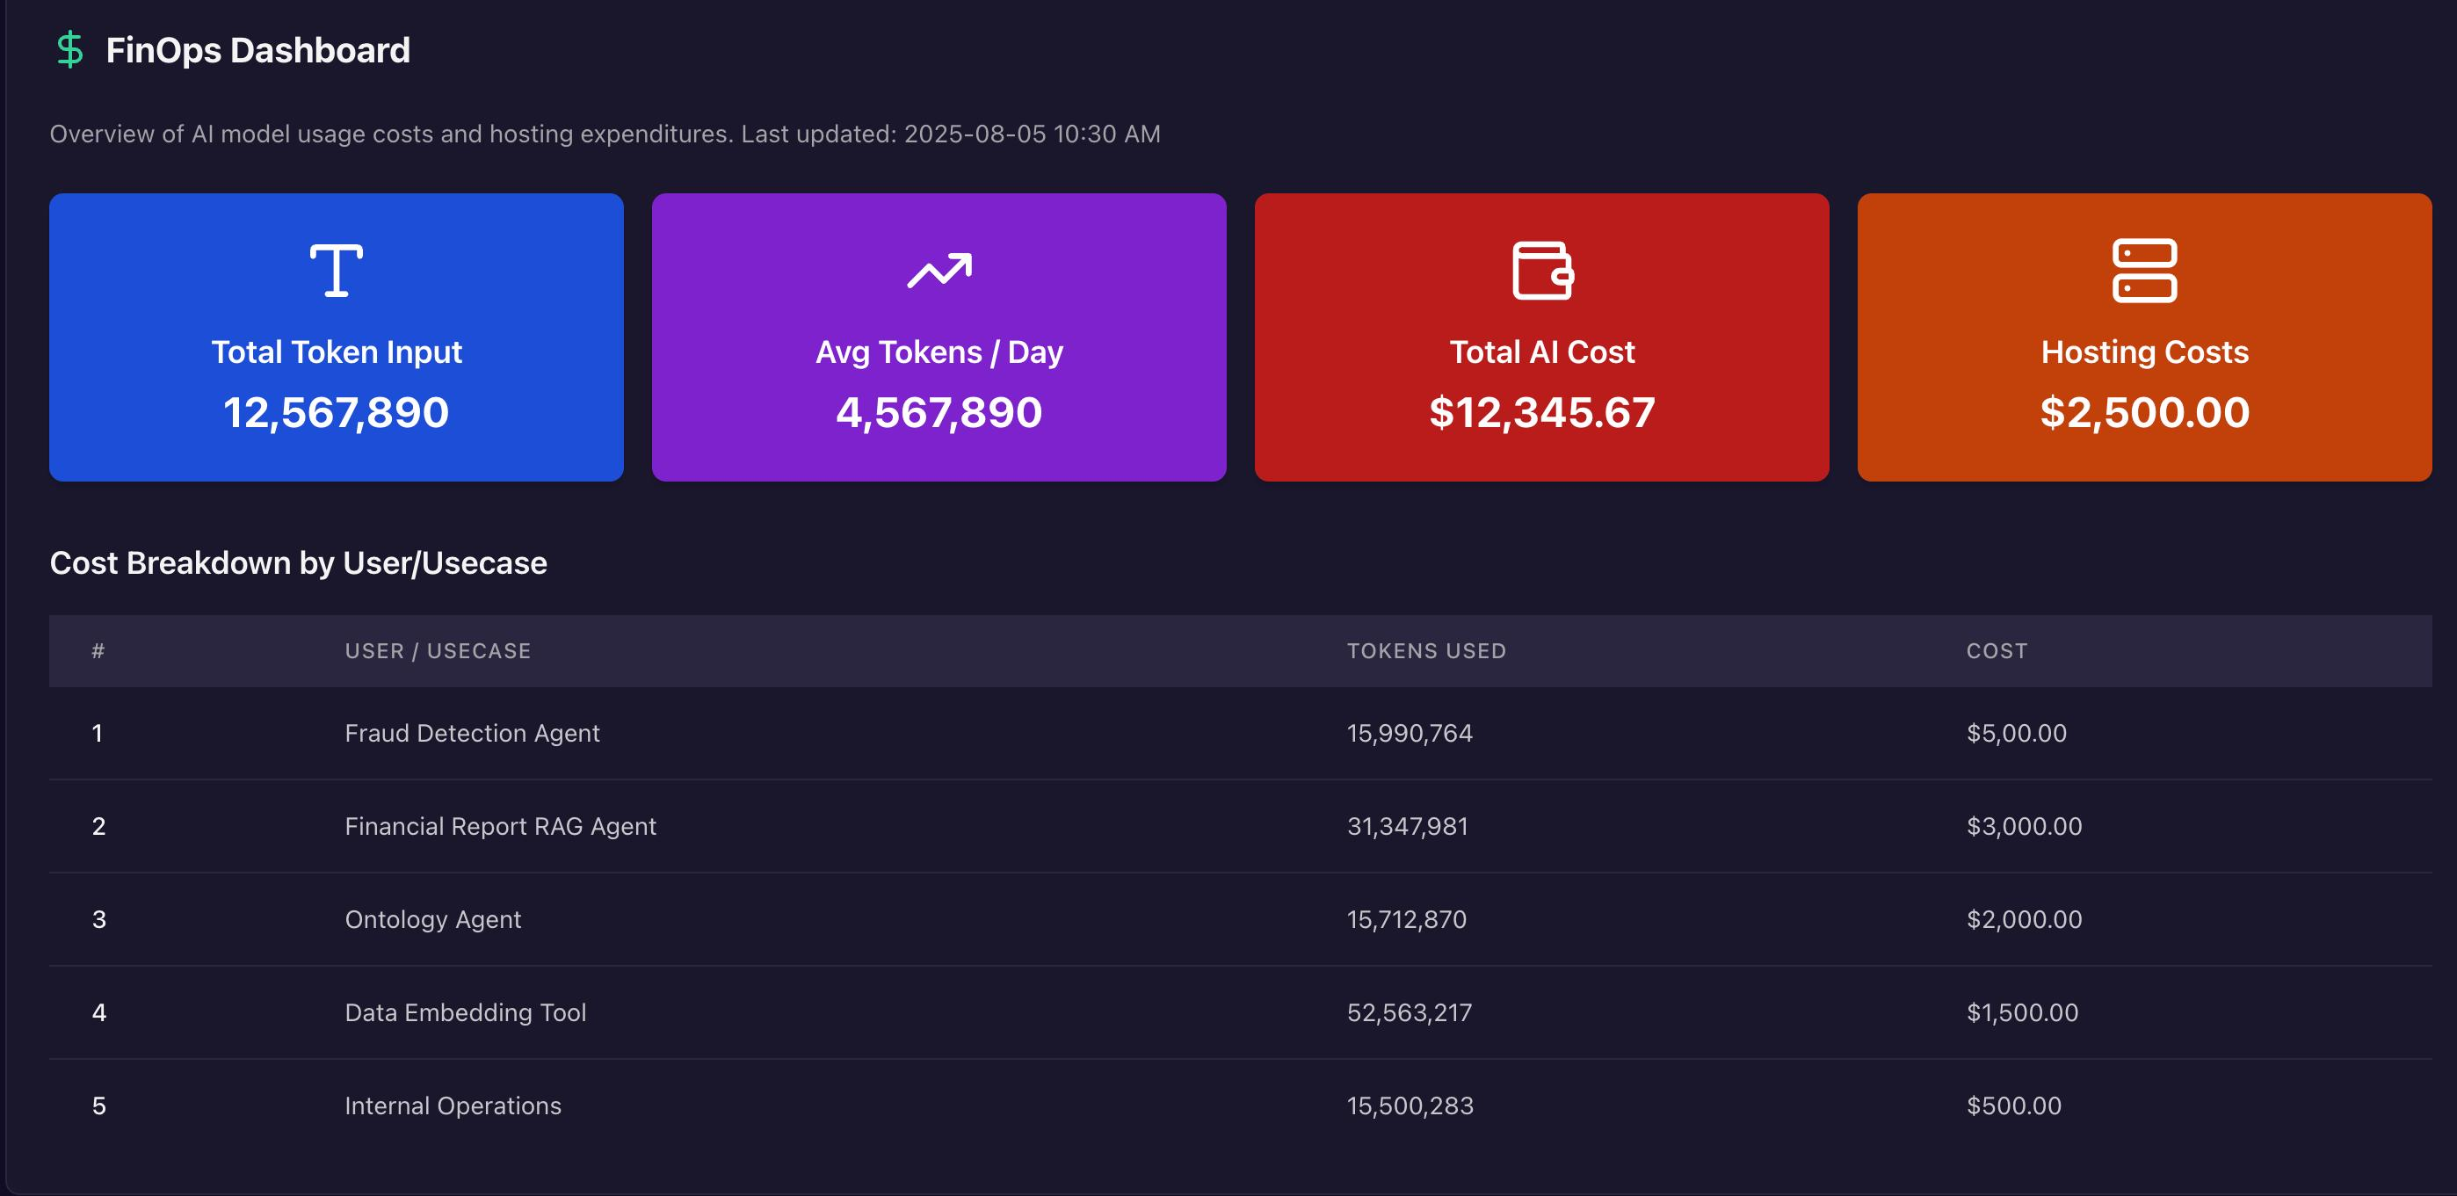This screenshot has height=1196, width=2457.
Task: Select the Data Embedding Tool name
Action: pos(466,1012)
